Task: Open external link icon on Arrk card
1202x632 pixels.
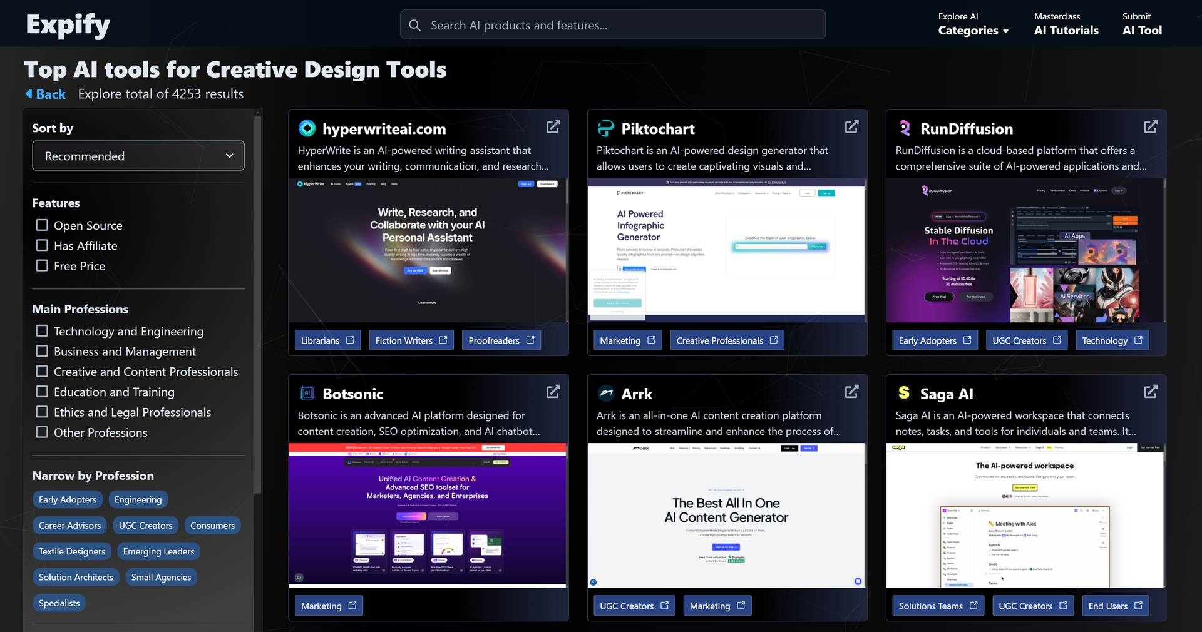Action: (x=851, y=392)
